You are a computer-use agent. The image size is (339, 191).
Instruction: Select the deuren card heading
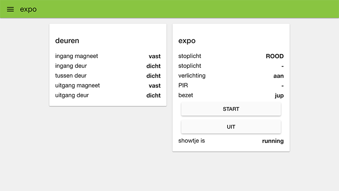click(x=67, y=41)
